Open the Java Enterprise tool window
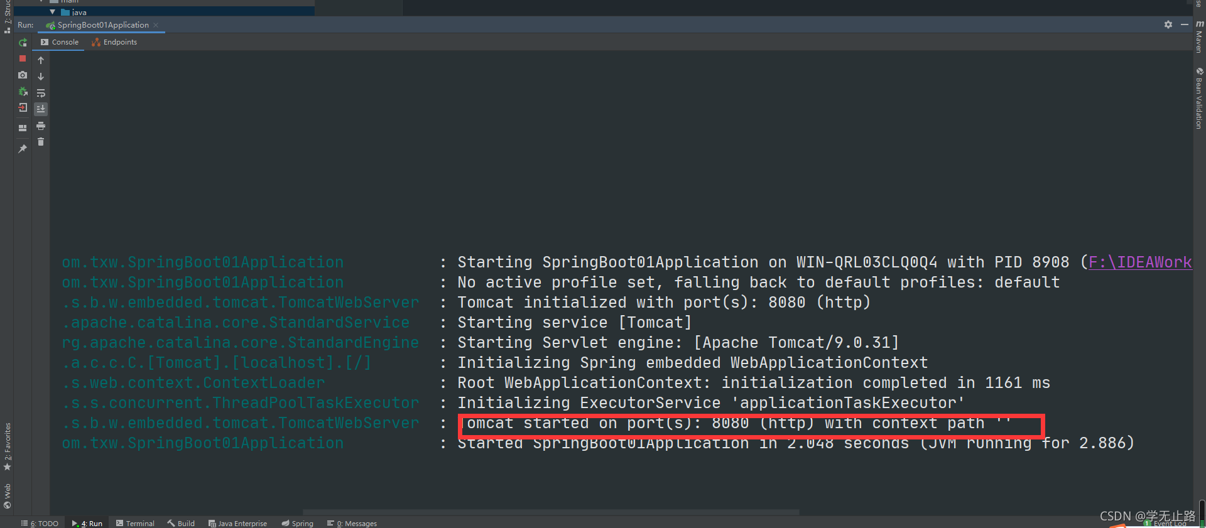Screen dimensions: 1206x528 [237, 523]
